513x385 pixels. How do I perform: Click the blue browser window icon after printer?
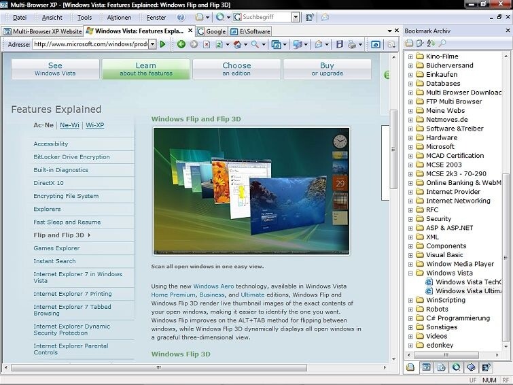(375, 44)
